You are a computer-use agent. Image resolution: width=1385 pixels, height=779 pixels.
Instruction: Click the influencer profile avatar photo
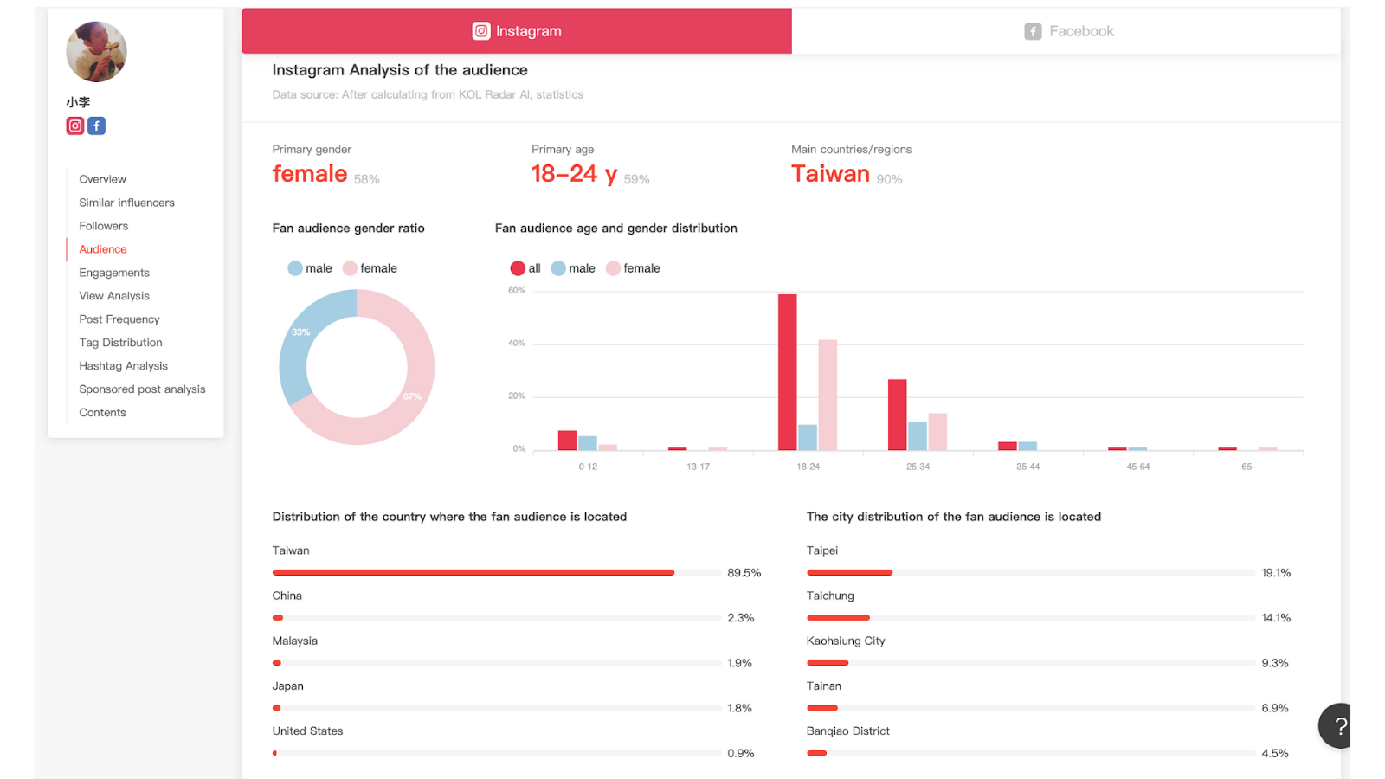point(96,52)
